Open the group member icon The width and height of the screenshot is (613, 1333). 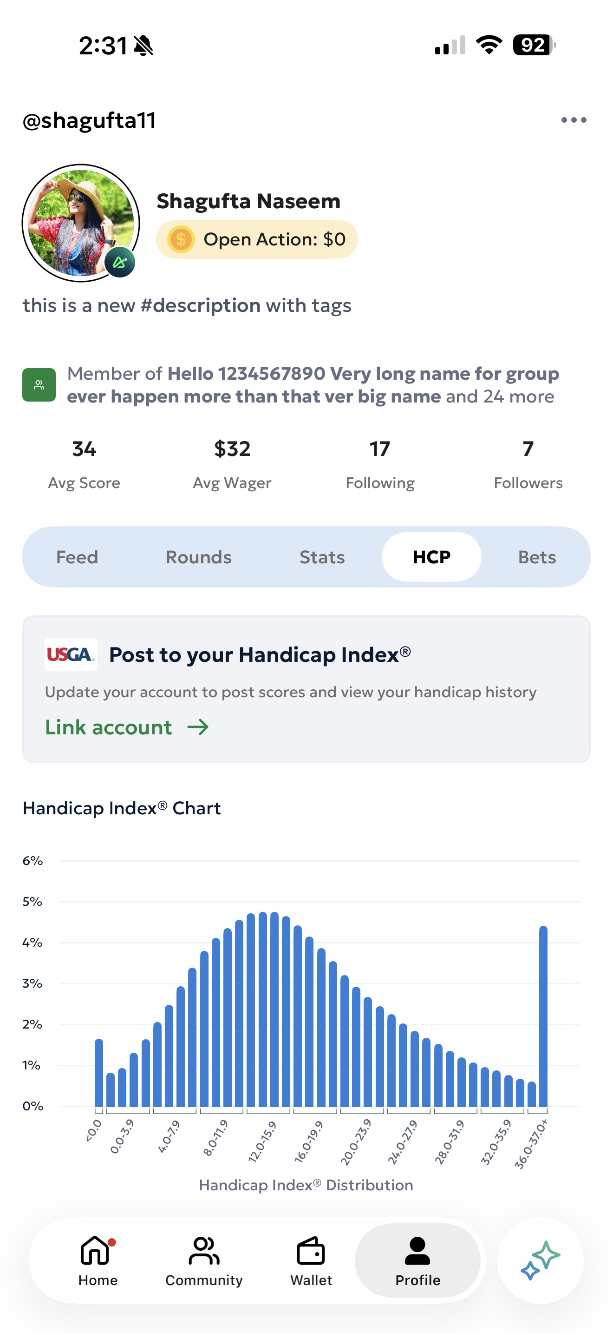[x=39, y=384]
